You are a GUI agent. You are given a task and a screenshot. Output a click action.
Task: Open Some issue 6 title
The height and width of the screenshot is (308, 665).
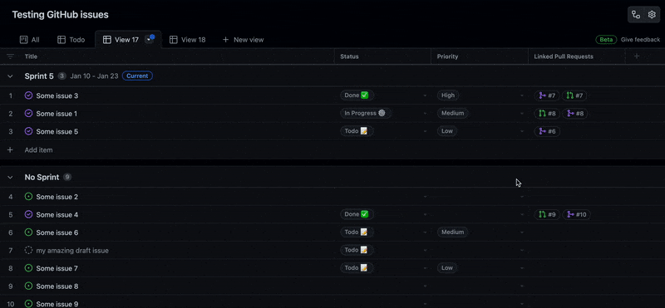click(x=57, y=232)
